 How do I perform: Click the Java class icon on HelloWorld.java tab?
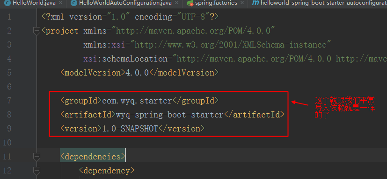7,3
